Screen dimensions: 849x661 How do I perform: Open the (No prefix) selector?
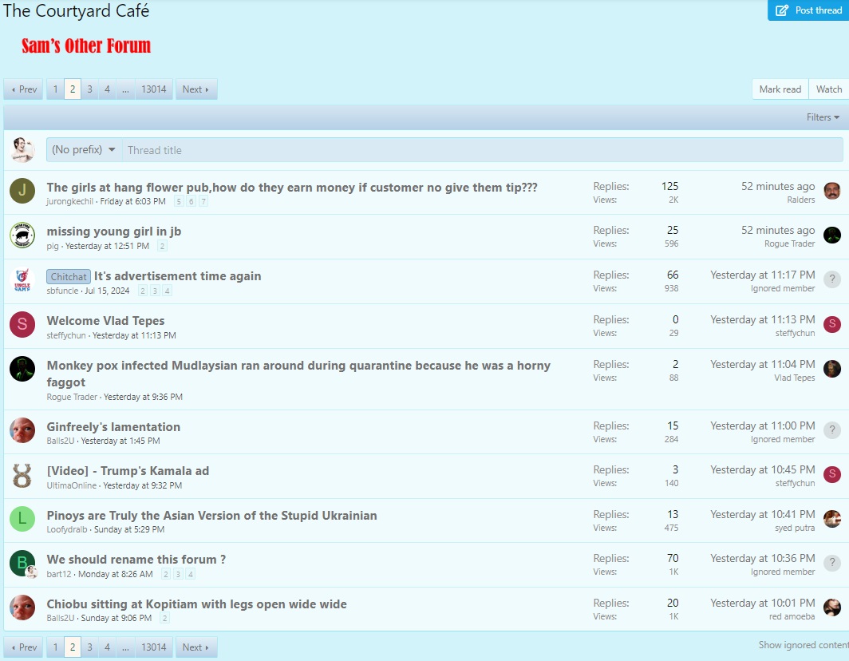click(84, 150)
